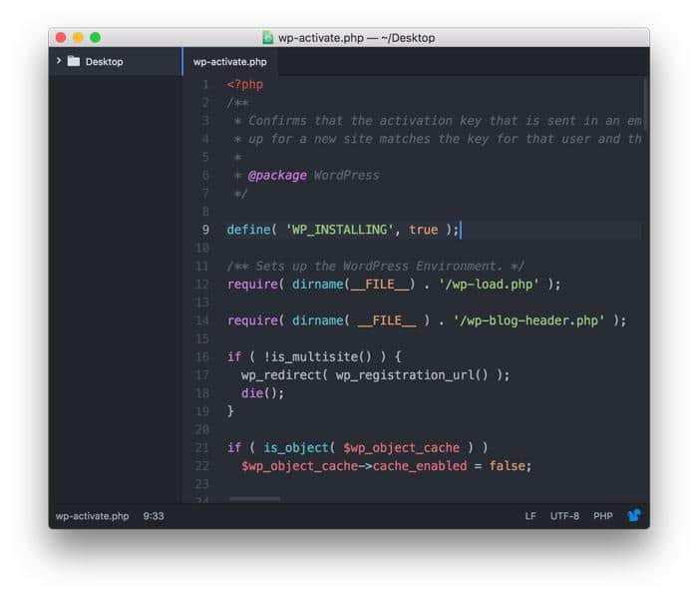Image resolution: width=698 pixels, height=598 pixels.
Task: Click the true value on line 9
Action: point(424,230)
